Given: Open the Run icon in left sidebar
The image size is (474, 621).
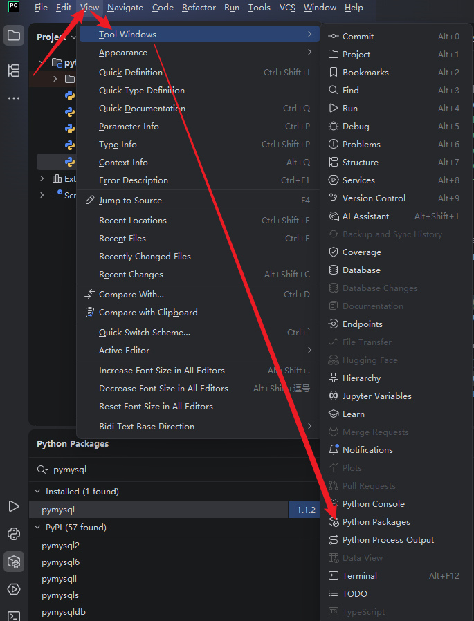Looking at the screenshot, I should (14, 506).
